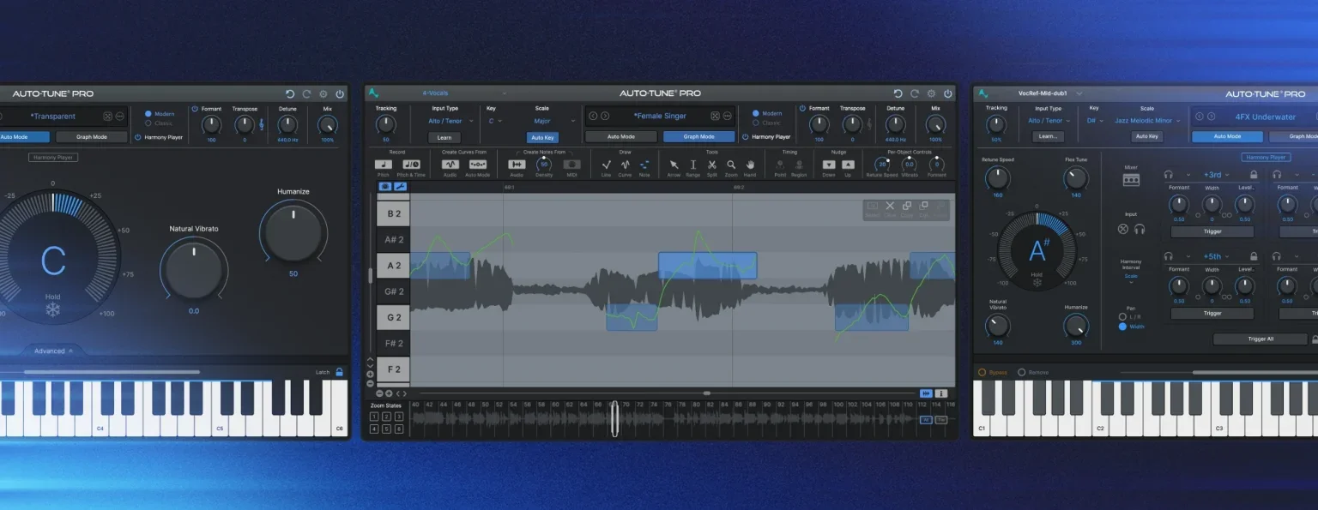Open the Mixer icon in right window

pos(1131,180)
